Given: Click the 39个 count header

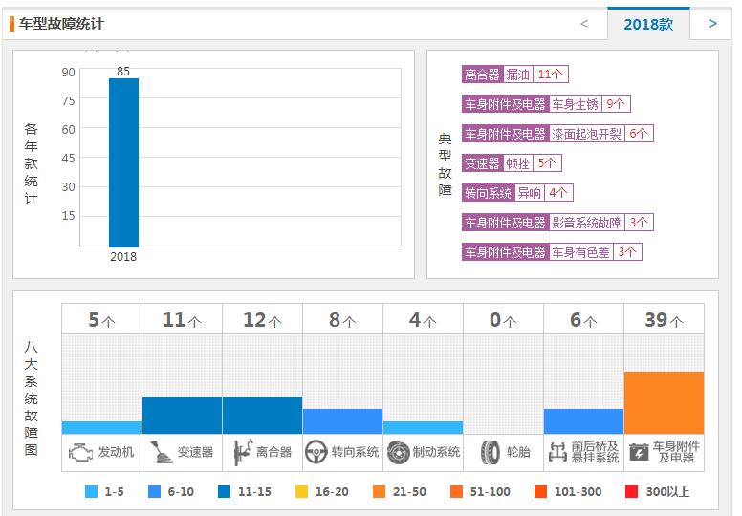Looking at the screenshot, I should point(664,320).
